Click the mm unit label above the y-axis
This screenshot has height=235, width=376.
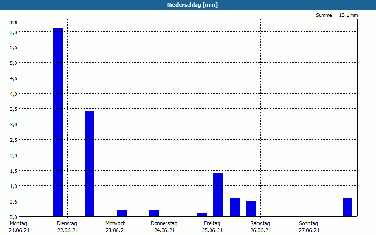pyautogui.click(x=13, y=22)
